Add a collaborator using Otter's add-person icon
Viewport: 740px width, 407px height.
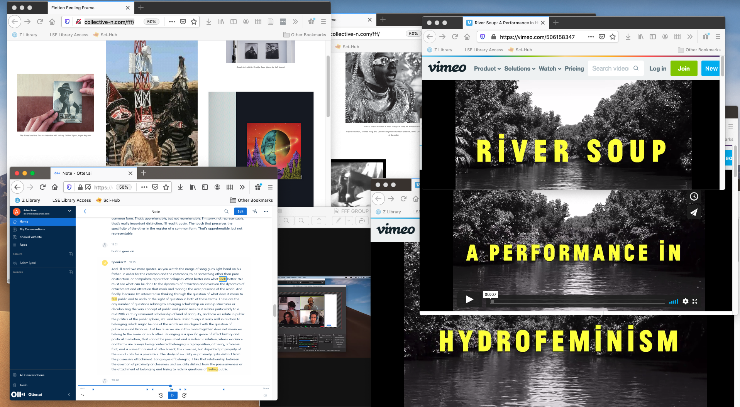(x=254, y=211)
